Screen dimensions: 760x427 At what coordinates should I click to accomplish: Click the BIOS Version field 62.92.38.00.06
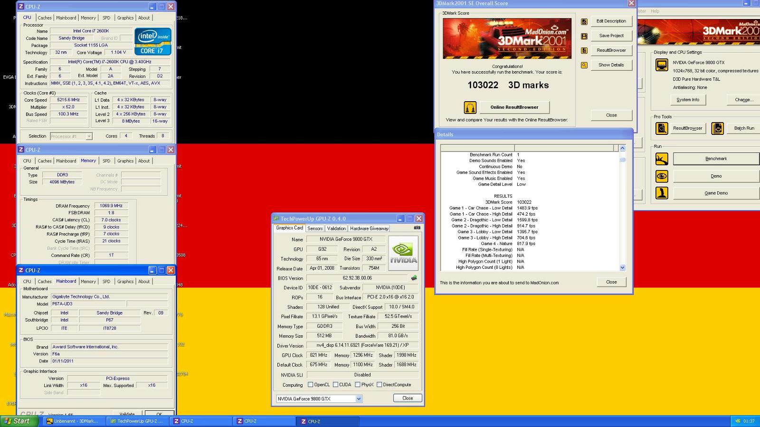point(357,278)
